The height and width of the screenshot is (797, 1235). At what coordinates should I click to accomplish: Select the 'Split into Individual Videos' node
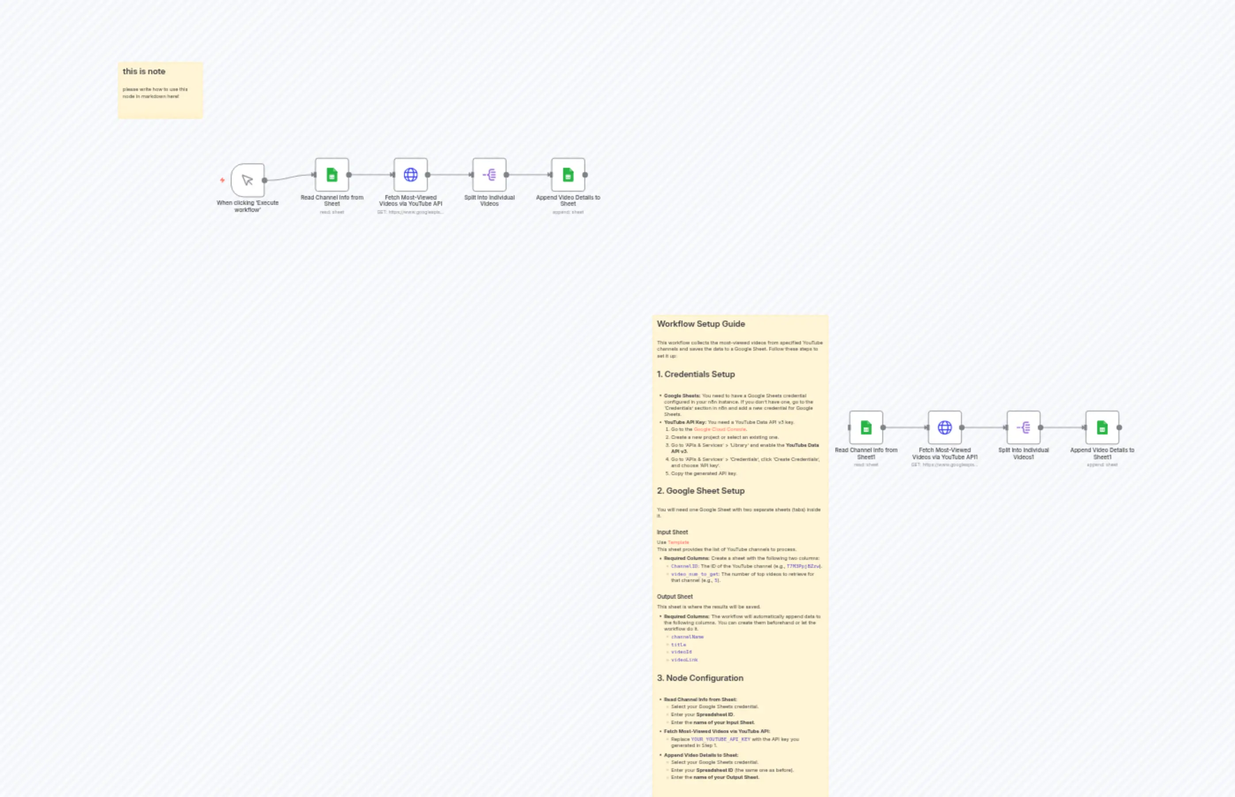tap(489, 175)
